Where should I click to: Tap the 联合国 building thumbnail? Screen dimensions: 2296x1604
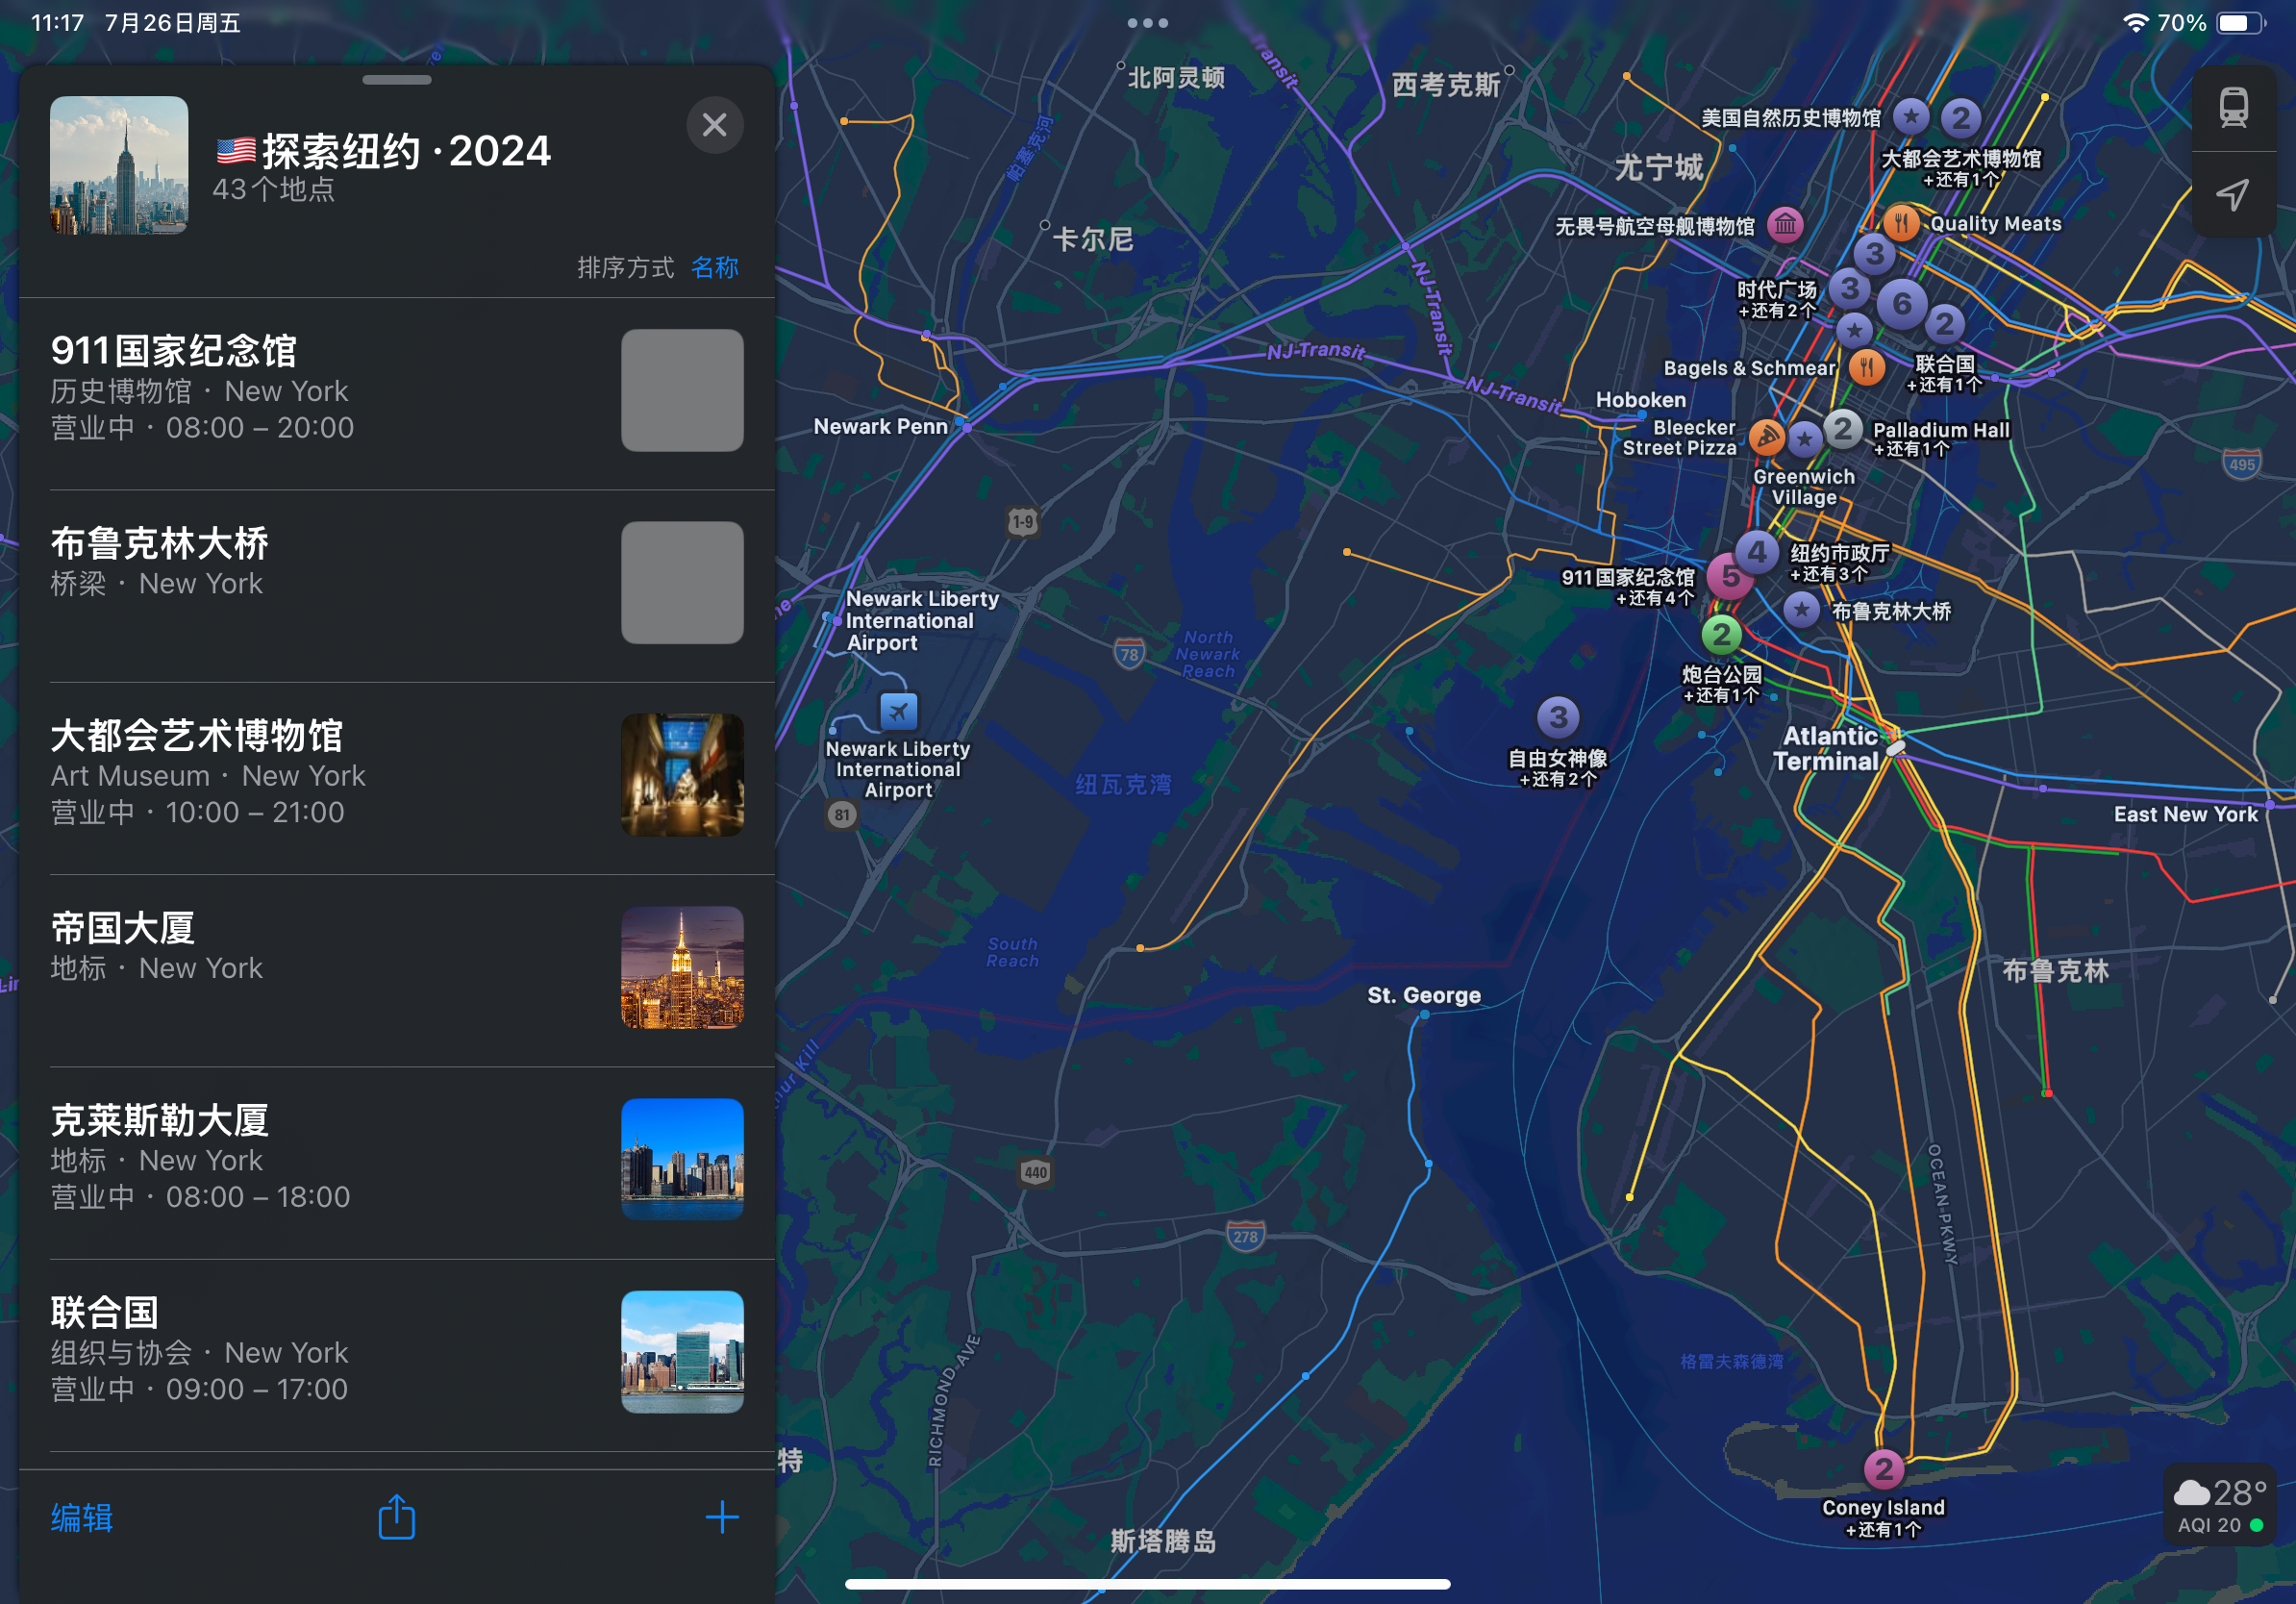[682, 1351]
